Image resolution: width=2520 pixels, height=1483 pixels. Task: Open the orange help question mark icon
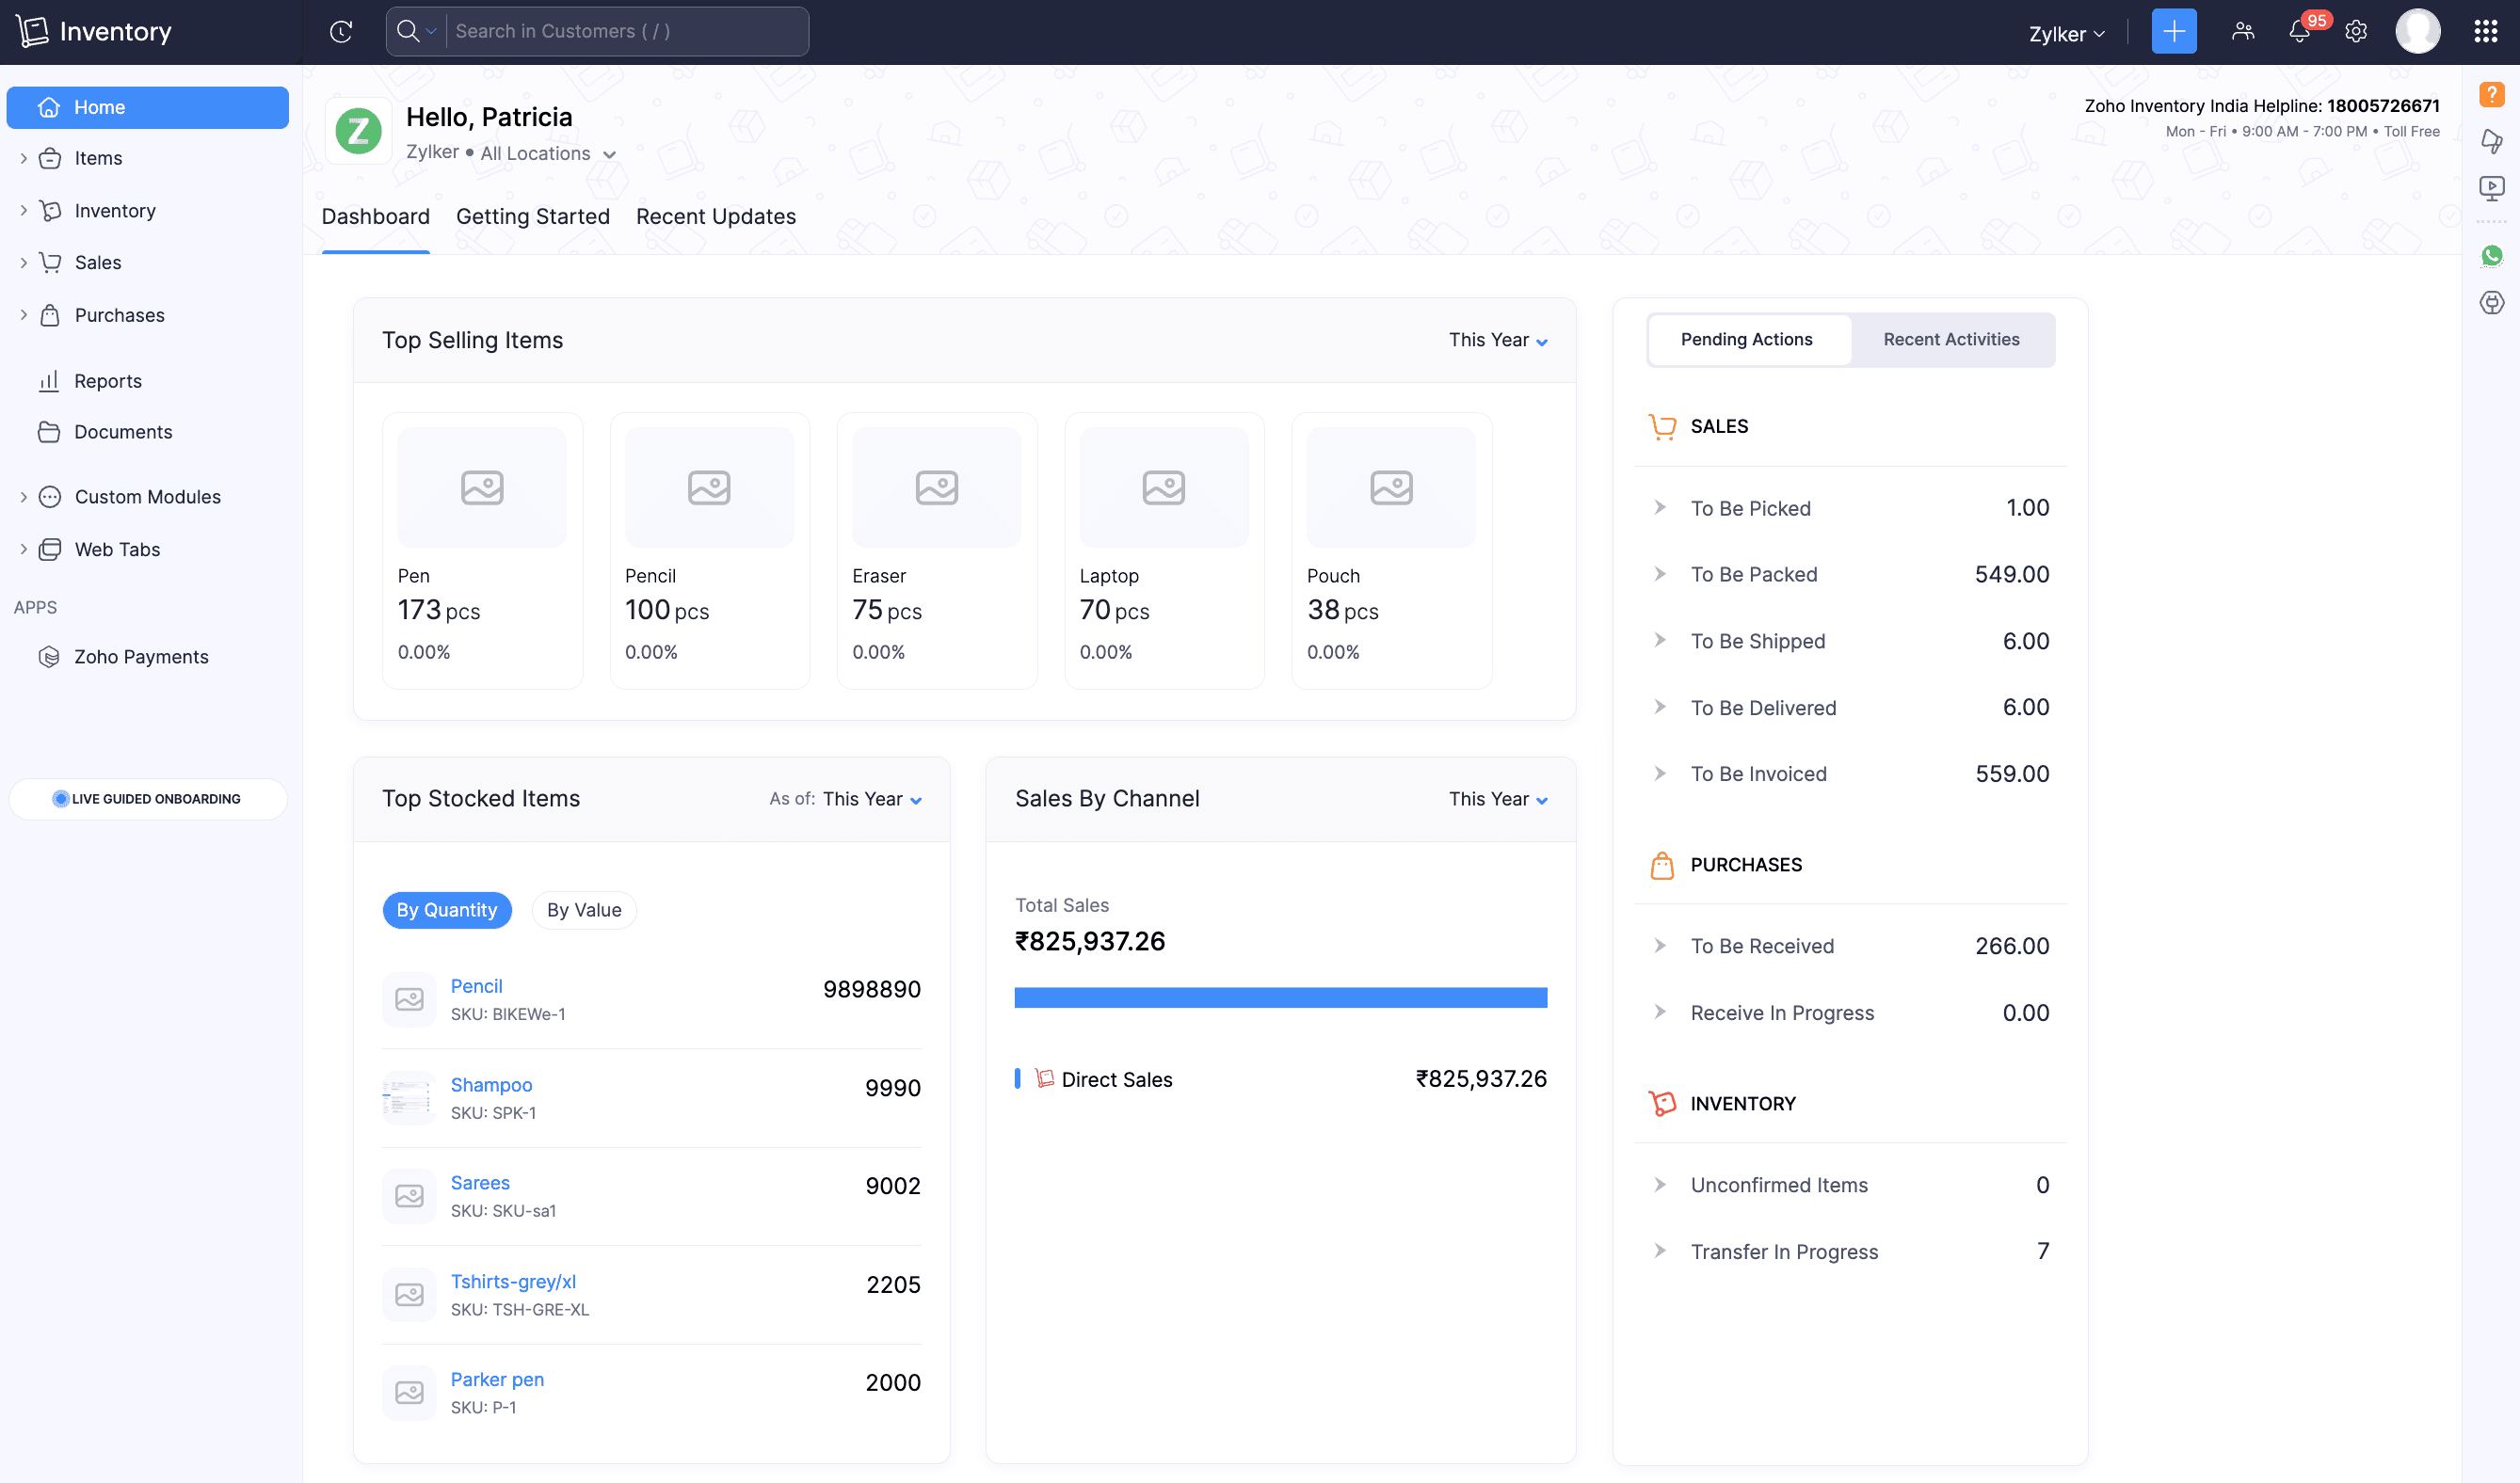point(2491,95)
